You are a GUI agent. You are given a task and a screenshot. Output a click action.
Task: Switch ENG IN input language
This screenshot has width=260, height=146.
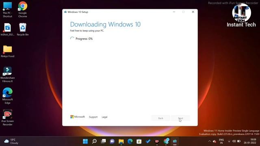point(221,141)
